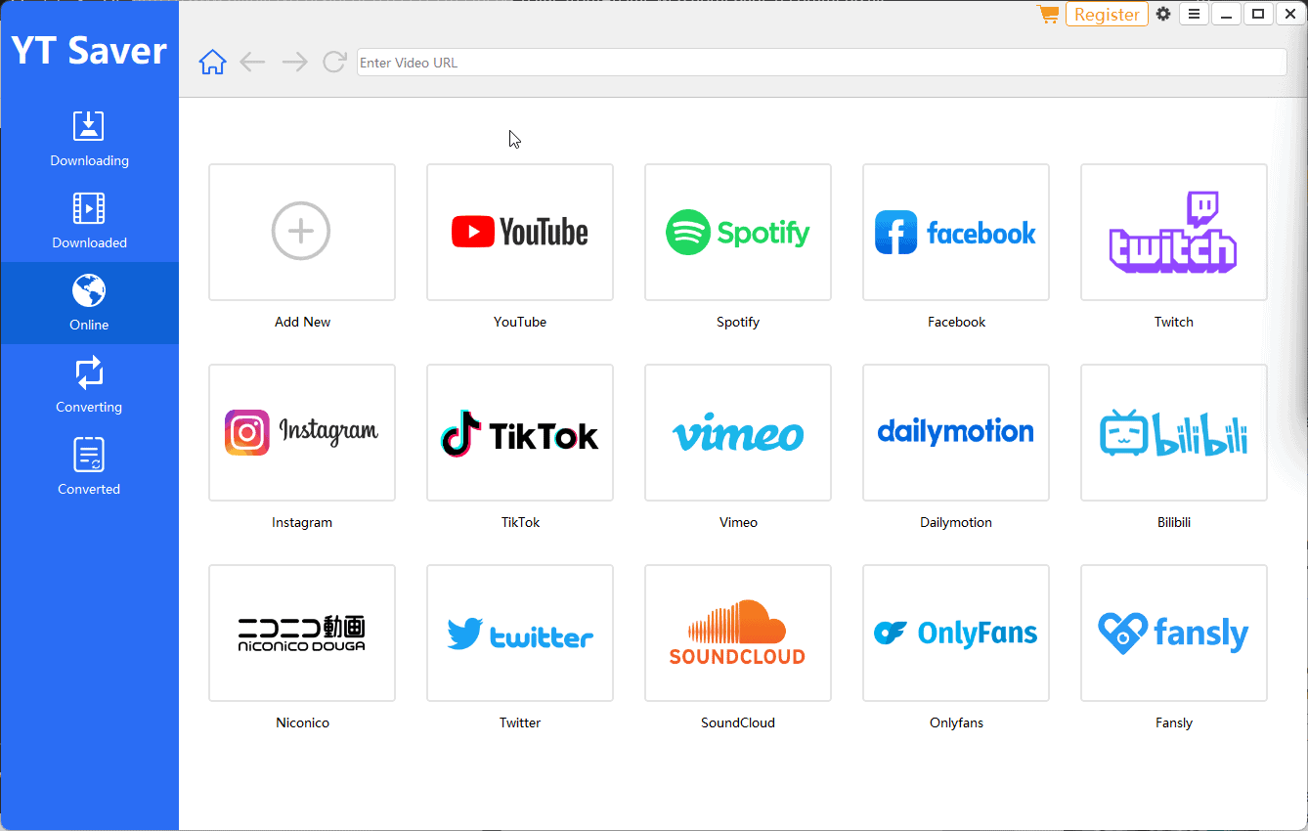Open the hamburger menu at top right
1308x831 pixels.
[x=1194, y=15]
